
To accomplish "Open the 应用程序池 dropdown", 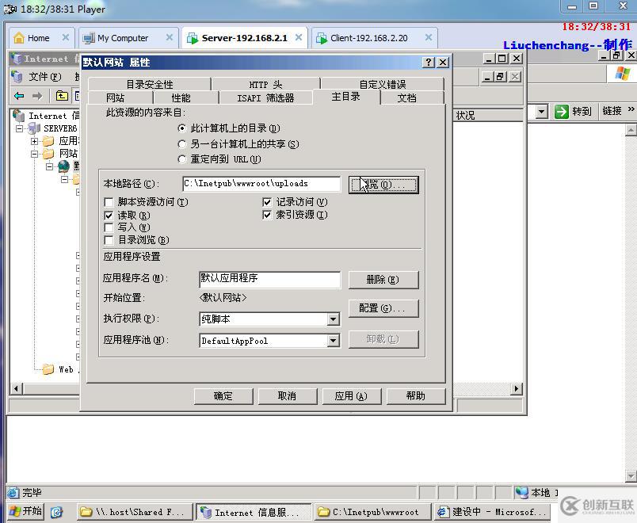I will (333, 340).
